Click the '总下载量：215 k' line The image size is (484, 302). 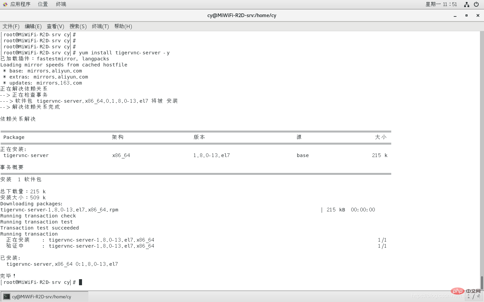click(23, 192)
